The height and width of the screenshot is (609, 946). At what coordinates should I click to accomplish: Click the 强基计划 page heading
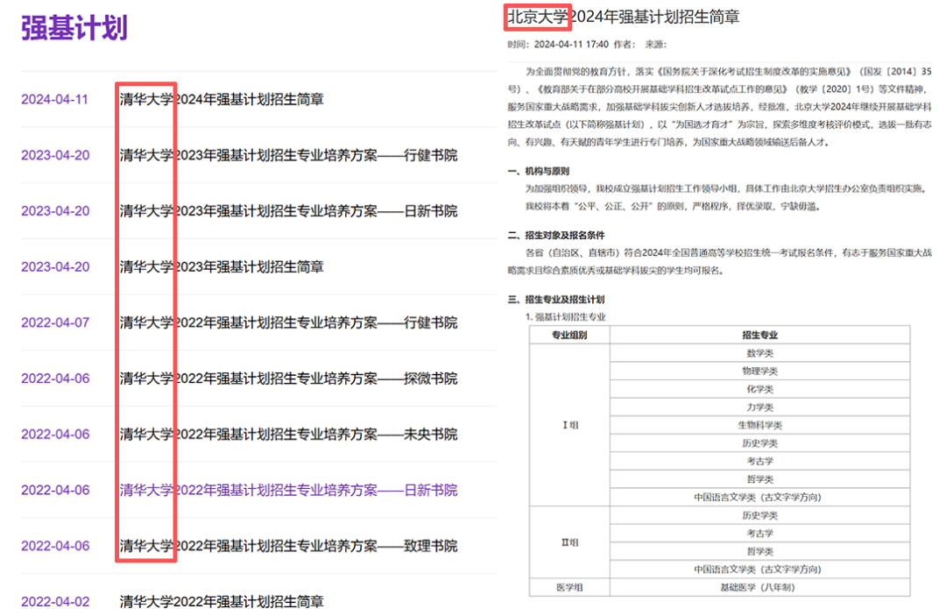click(x=74, y=28)
